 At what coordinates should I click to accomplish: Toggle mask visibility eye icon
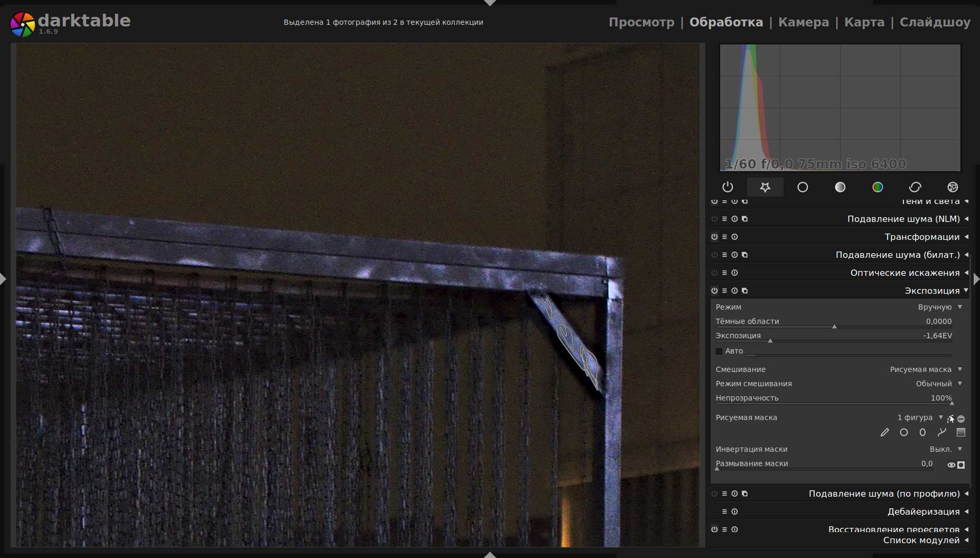[951, 465]
